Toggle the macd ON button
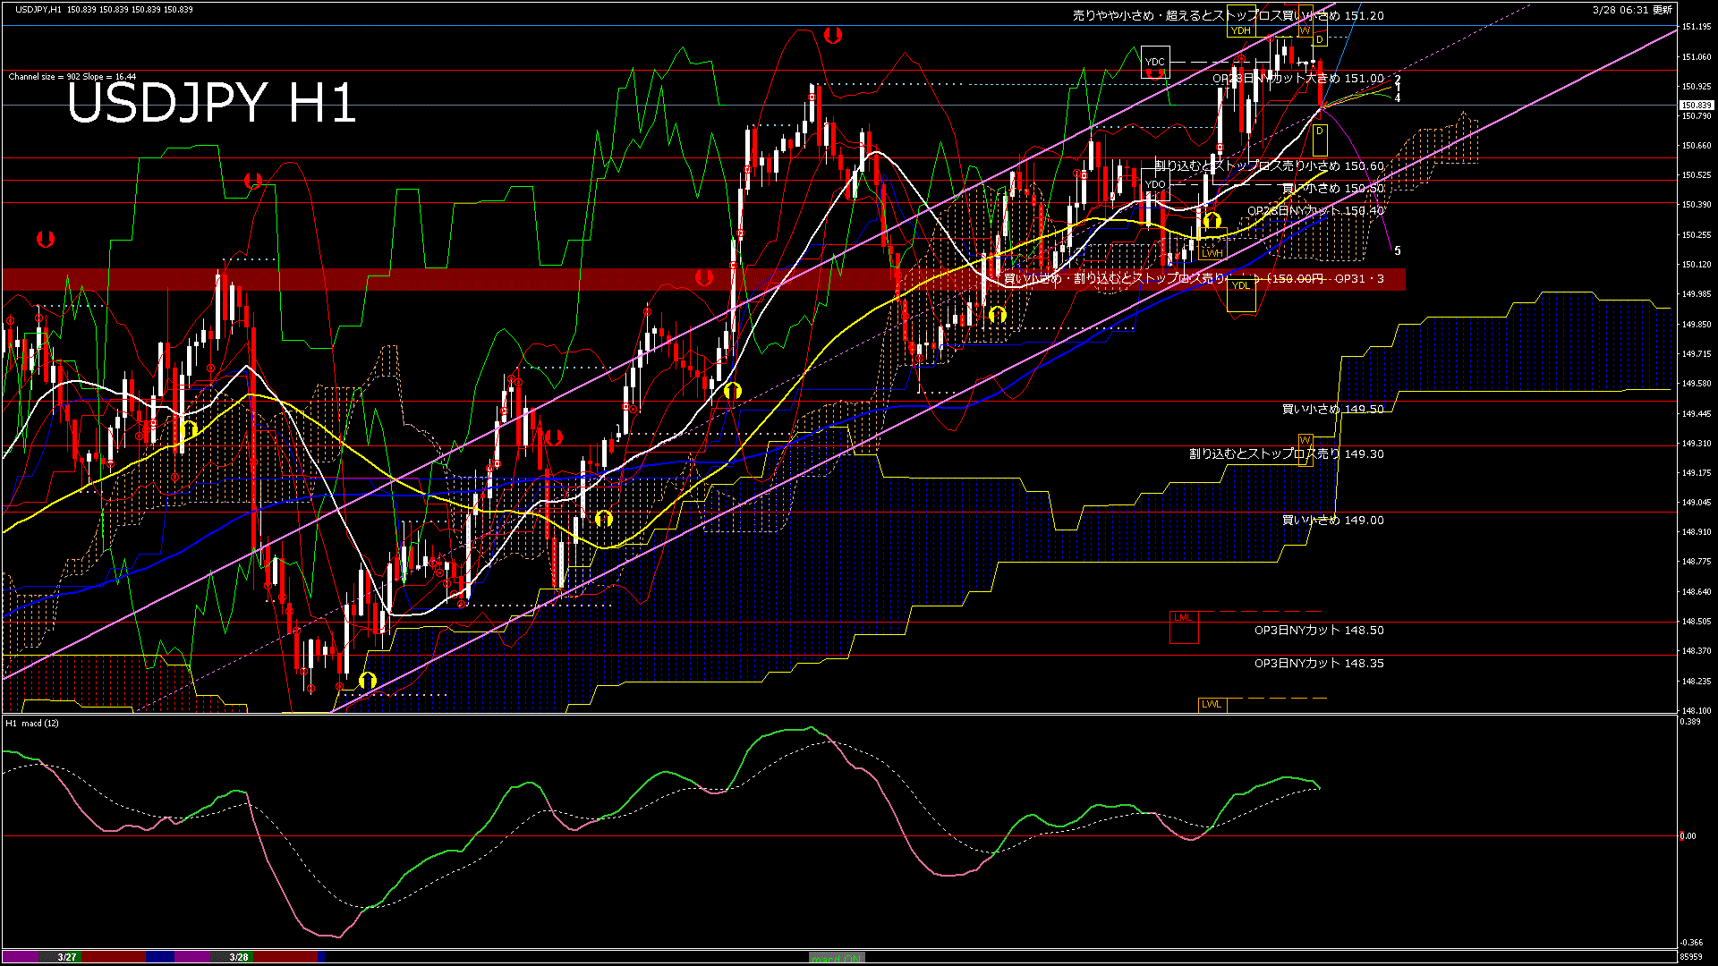The width and height of the screenshot is (1718, 966). [837, 958]
